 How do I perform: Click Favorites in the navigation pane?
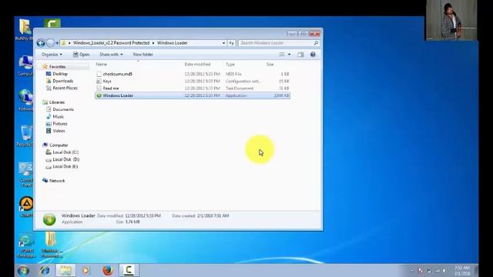coord(58,67)
